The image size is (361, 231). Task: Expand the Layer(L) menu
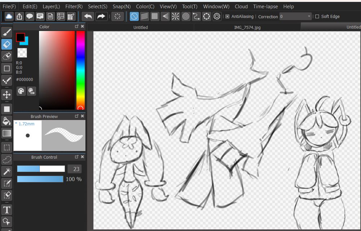(x=51, y=6)
